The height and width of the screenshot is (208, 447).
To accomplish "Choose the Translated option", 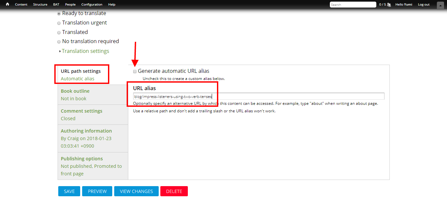I will pyautogui.click(x=59, y=32).
